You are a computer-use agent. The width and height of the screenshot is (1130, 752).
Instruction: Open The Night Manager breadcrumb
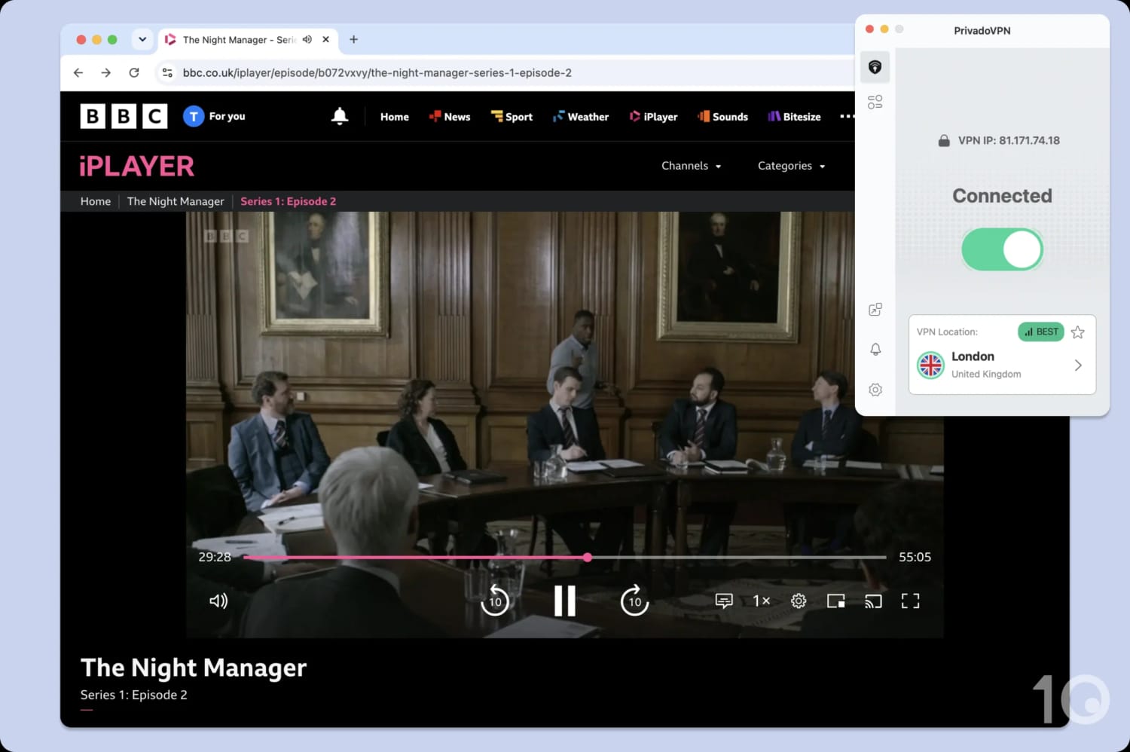pos(176,201)
